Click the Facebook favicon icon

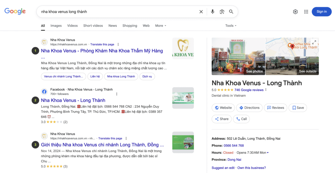point(44,92)
